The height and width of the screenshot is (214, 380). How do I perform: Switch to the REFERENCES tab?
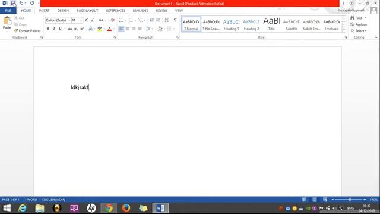pyautogui.click(x=115, y=11)
